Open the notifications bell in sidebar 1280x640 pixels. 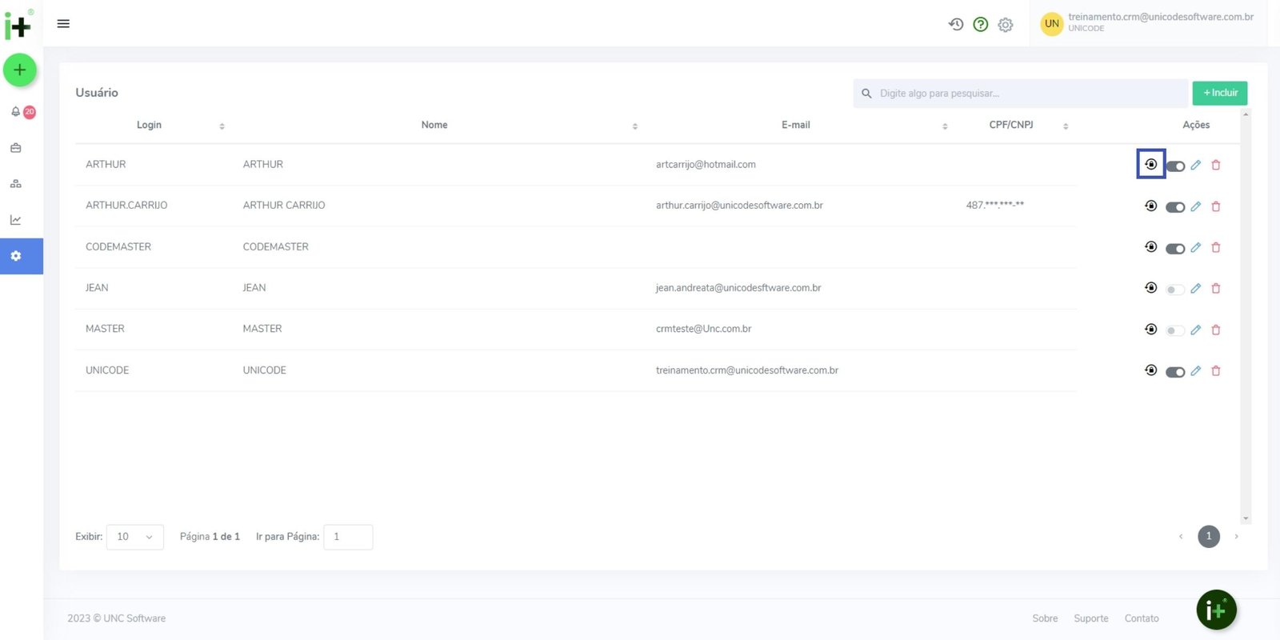click(x=15, y=112)
